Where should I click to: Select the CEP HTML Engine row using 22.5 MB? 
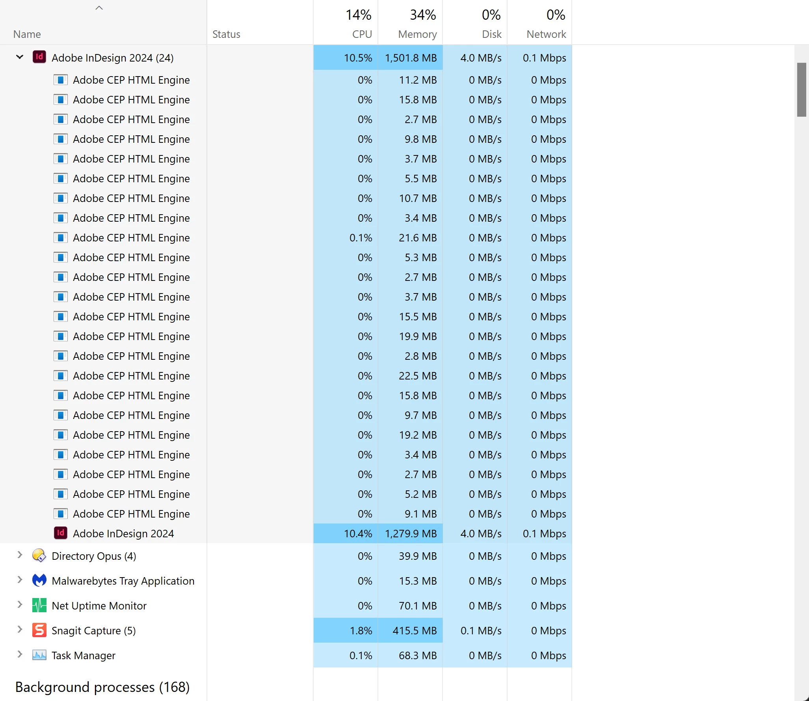tap(131, 376)
